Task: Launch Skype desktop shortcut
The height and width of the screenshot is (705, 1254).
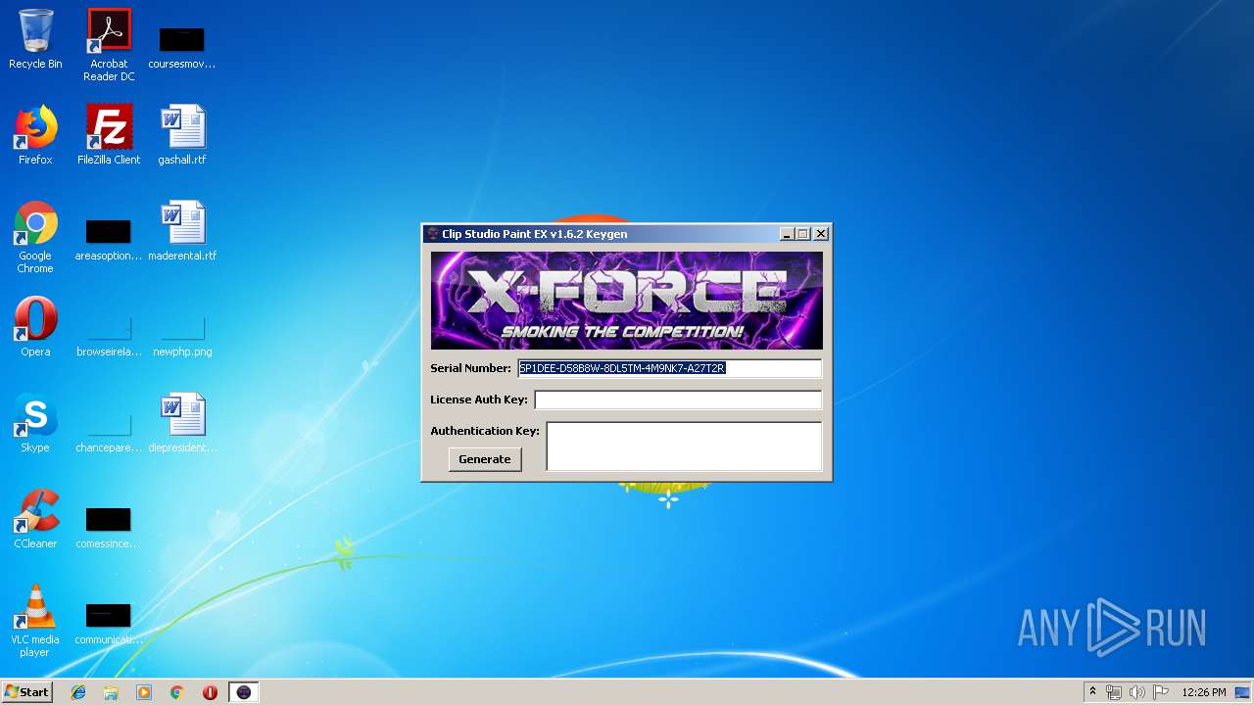Action: pyautogui.click(x=35, y=423)
